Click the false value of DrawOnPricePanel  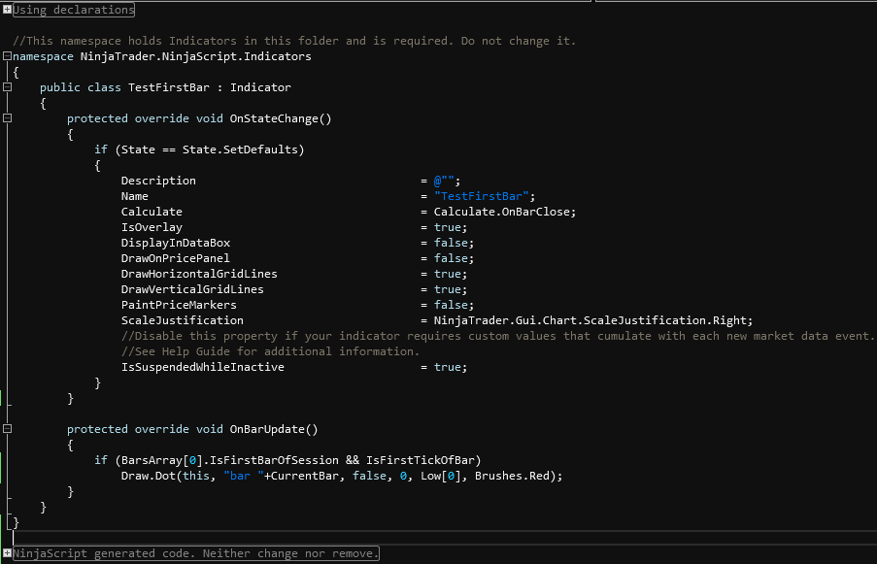[451, 258]
